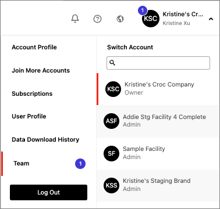The image size is (220, 209).
Task: Click the KSC avatar in the header
Action: point(151,19)
